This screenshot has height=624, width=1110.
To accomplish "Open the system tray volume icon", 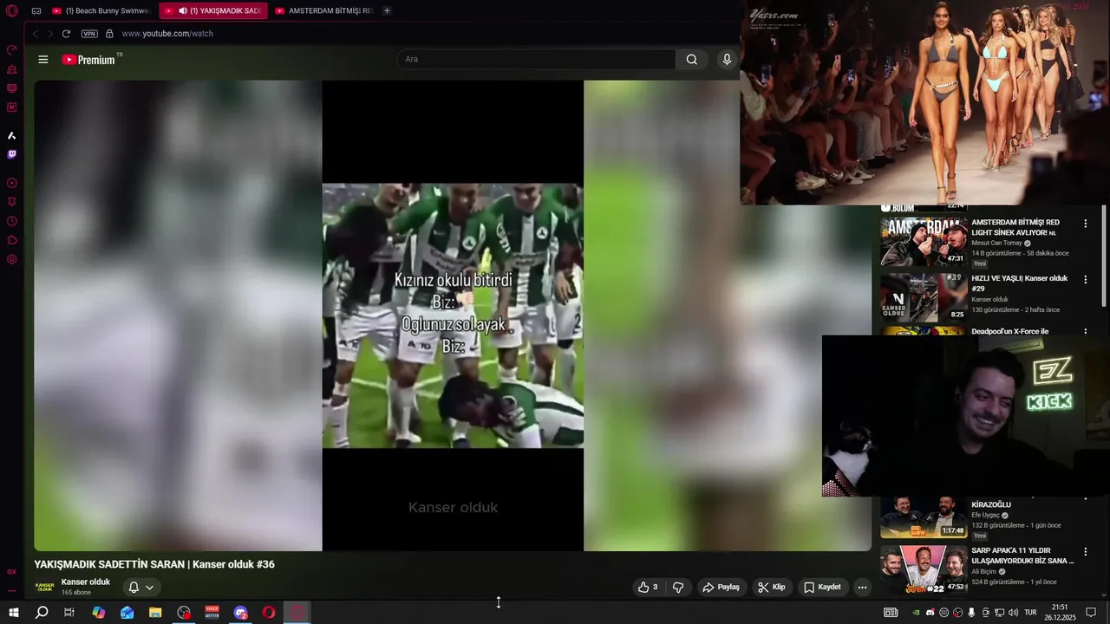I will pos(1013,613).
